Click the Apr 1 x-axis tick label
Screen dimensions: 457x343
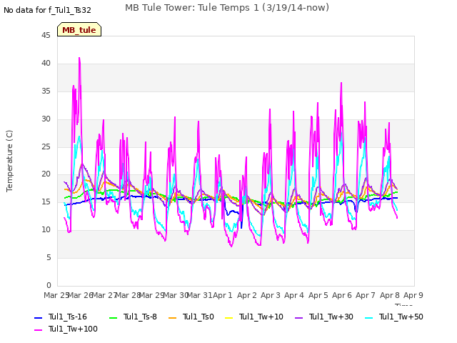click(x=223, y=295)
